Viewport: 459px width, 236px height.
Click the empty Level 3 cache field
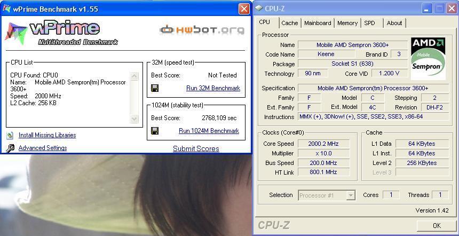[422, 172]
